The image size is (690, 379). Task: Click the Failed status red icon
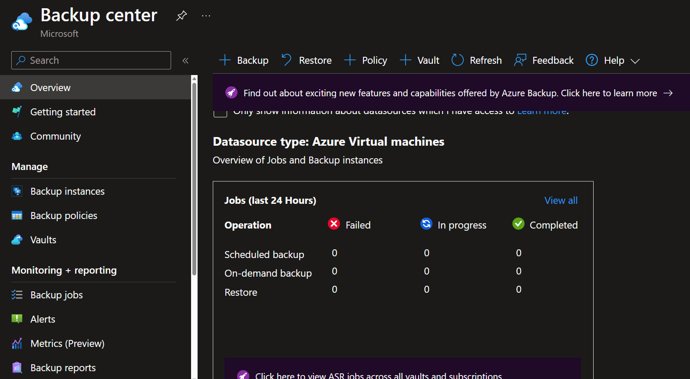point(334,223)
